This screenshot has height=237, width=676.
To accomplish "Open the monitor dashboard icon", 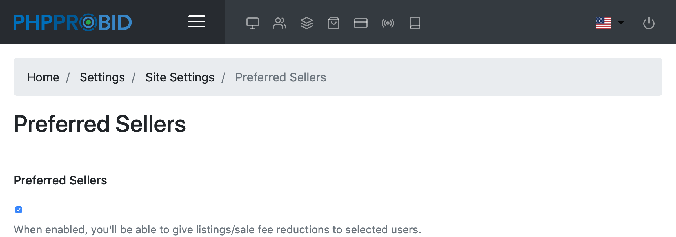I will (252, 23).
